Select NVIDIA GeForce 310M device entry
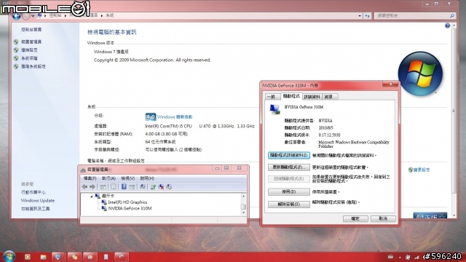The image size is (466, 262). (130, 208)
